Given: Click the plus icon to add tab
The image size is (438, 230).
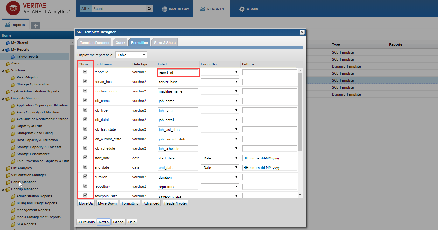Looking at the screenshot, I should coord(36,25).
